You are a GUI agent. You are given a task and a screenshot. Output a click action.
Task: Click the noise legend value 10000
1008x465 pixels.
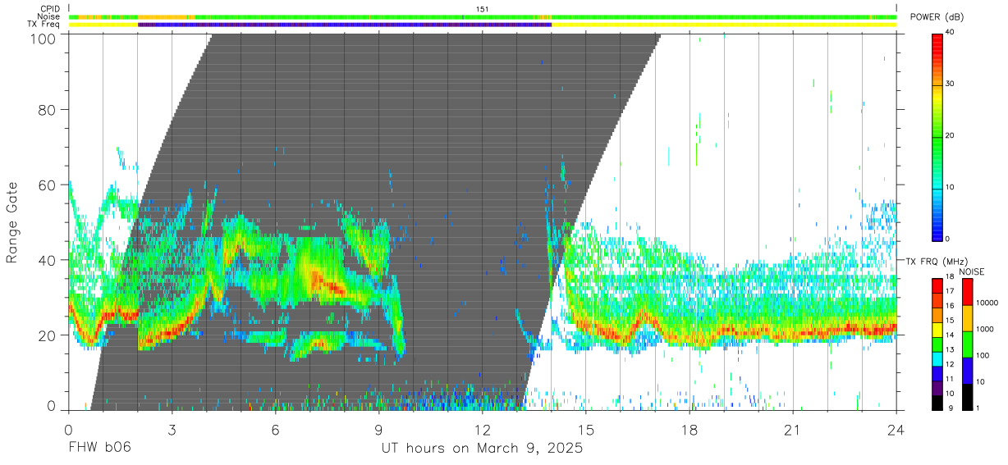987,303
